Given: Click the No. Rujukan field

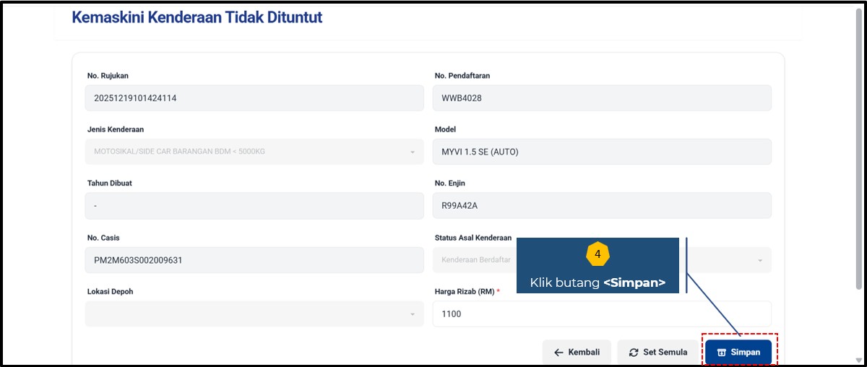Looking at the screenshot, I should coord(254,98).
